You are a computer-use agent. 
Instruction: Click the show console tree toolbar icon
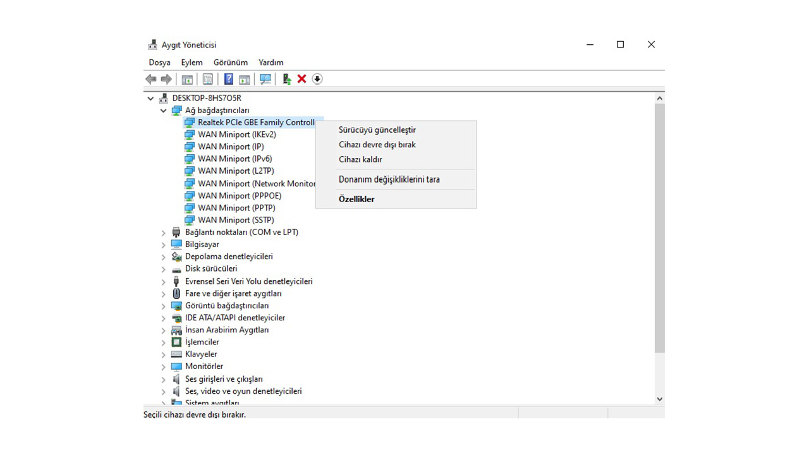[x=187, y=78]
